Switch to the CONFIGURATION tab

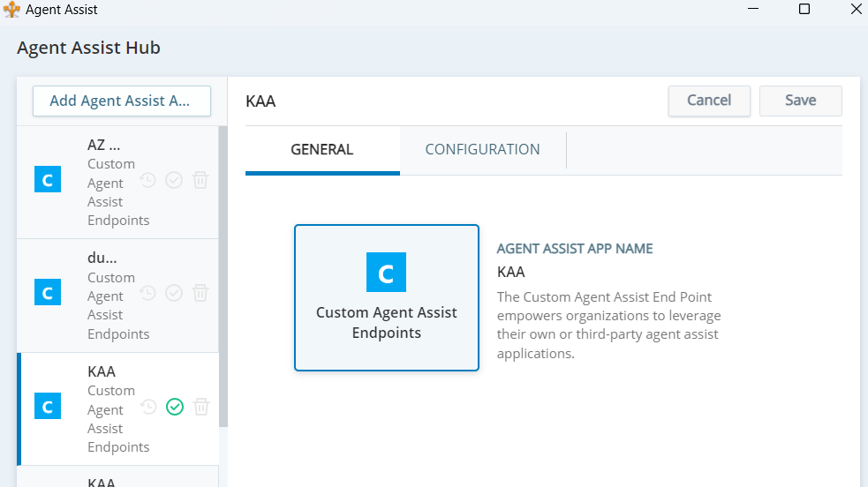point(482,150)
